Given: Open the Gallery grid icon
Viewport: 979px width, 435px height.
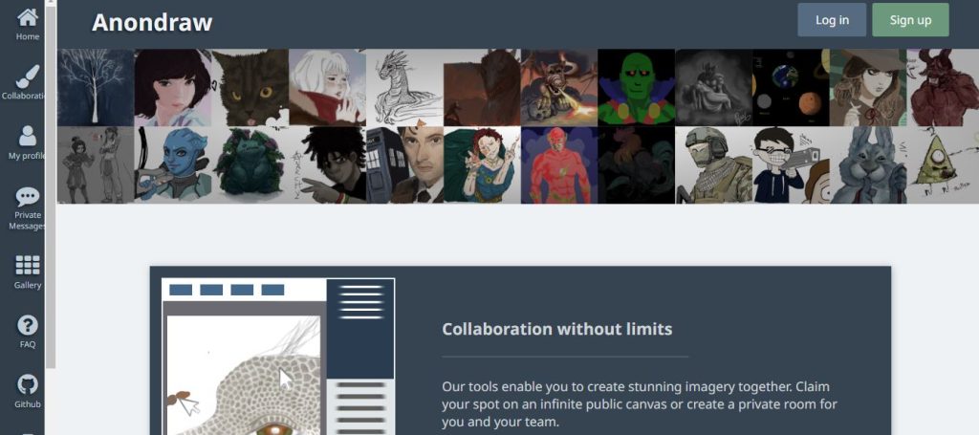Looking at the screenshot, I should (x=28, y=265).
